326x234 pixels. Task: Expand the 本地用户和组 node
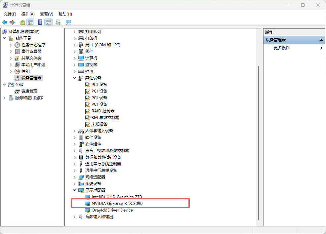11,65
